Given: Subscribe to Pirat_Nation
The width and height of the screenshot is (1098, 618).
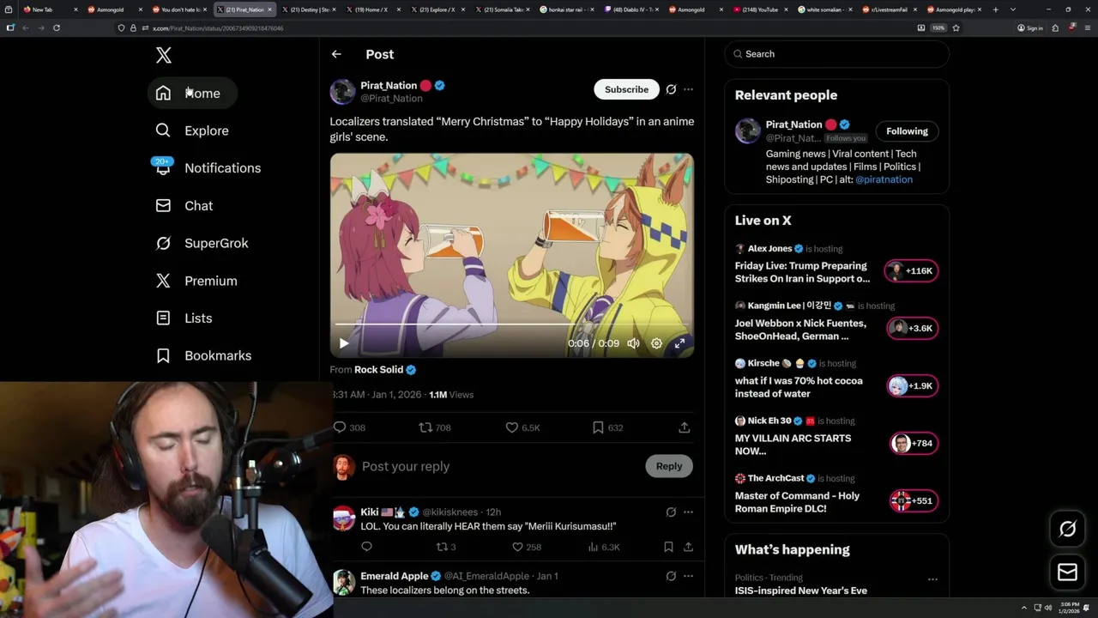Looking at the screenshot, I should point(626,89).
